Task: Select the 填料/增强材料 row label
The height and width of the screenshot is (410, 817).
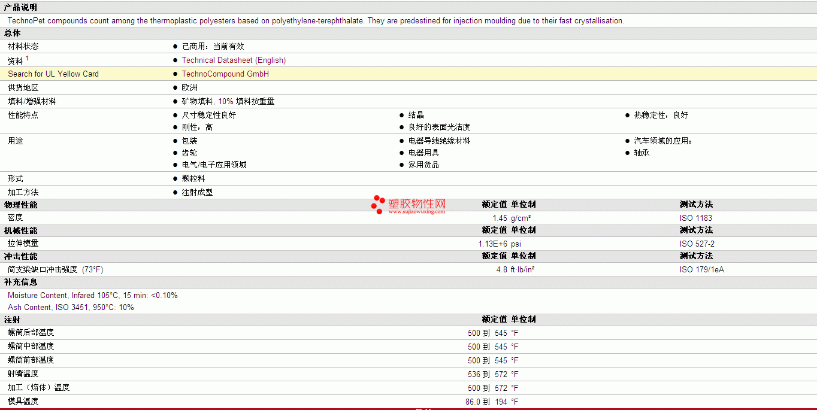Action: (x=32, y=101)
